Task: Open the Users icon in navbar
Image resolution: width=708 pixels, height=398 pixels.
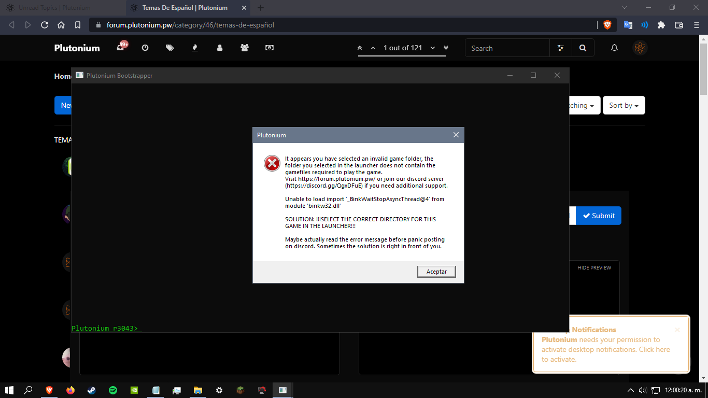Action: (220, 48)
